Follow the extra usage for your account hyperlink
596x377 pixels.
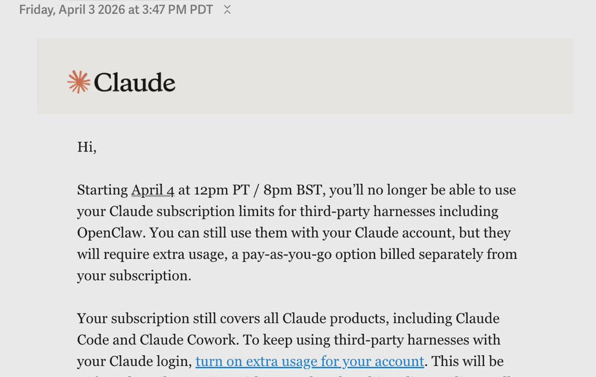coord(309,361)
